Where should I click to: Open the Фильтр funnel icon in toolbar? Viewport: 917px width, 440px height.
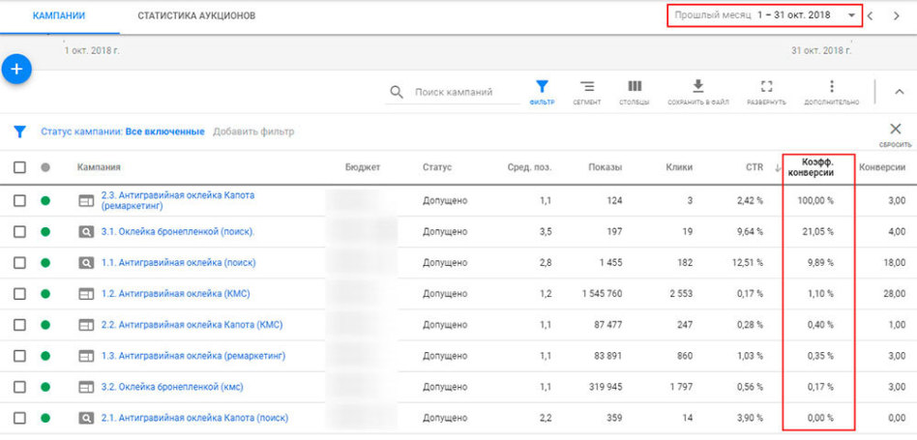(542, 92)
